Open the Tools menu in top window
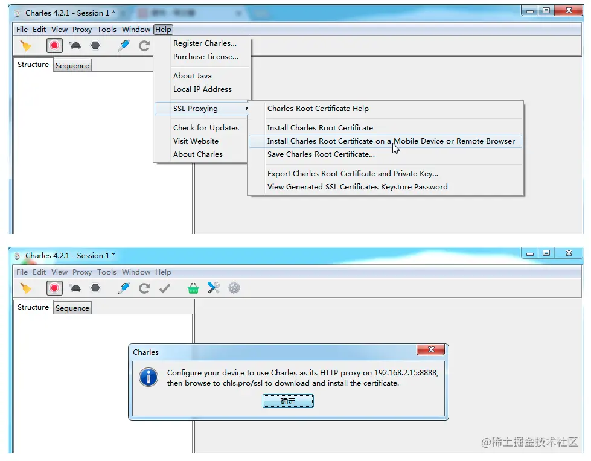The height and width of the screenshot is (461, 591). 107,30
